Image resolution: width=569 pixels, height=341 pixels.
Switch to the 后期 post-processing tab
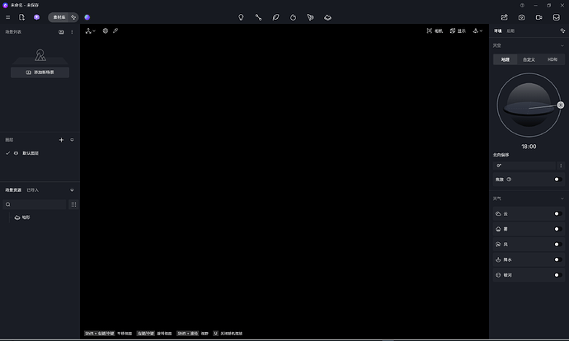point(510,30)
